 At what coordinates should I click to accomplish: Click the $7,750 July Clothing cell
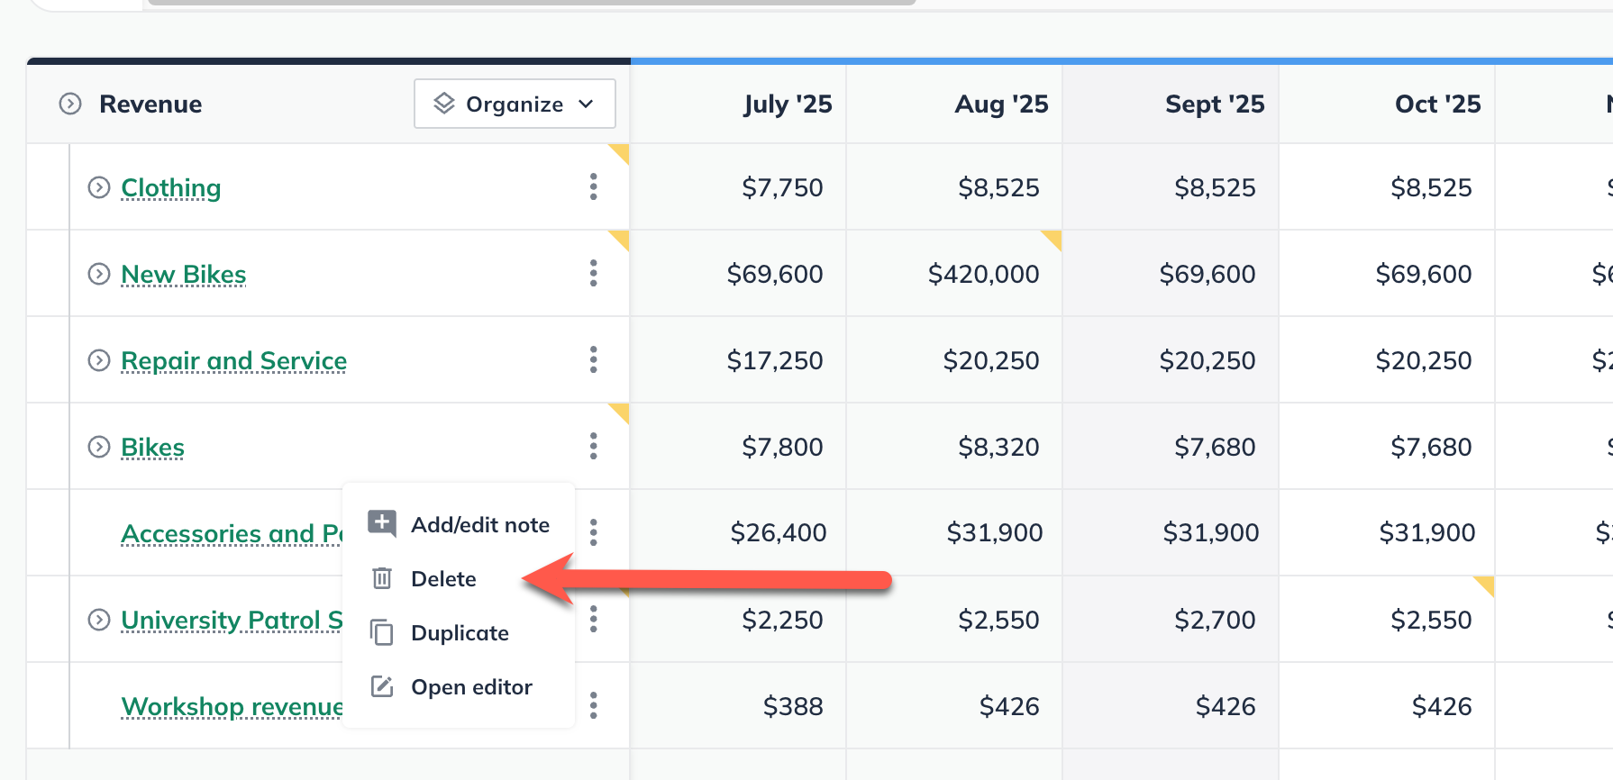coord(781,187)
